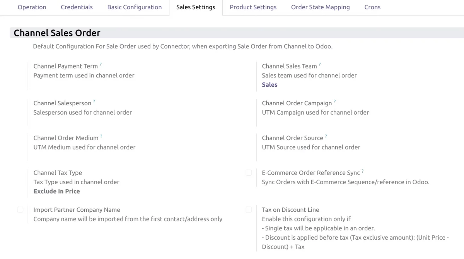The width and height of the screenshot is (464, 259).
Task: Click the help icon next to Channel Payment Term
Action: [x=101, y=64]
